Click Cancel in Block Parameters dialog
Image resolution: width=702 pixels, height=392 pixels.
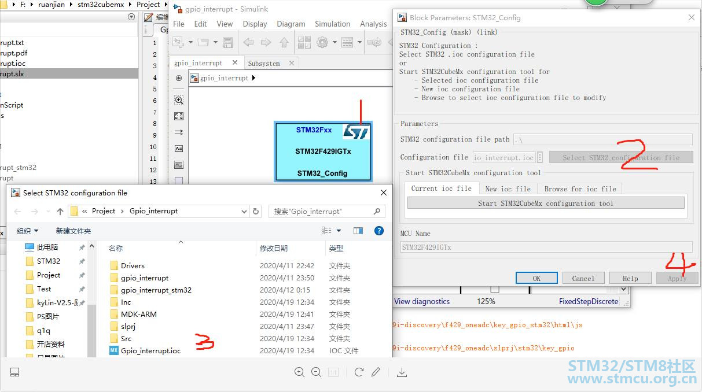583,278
